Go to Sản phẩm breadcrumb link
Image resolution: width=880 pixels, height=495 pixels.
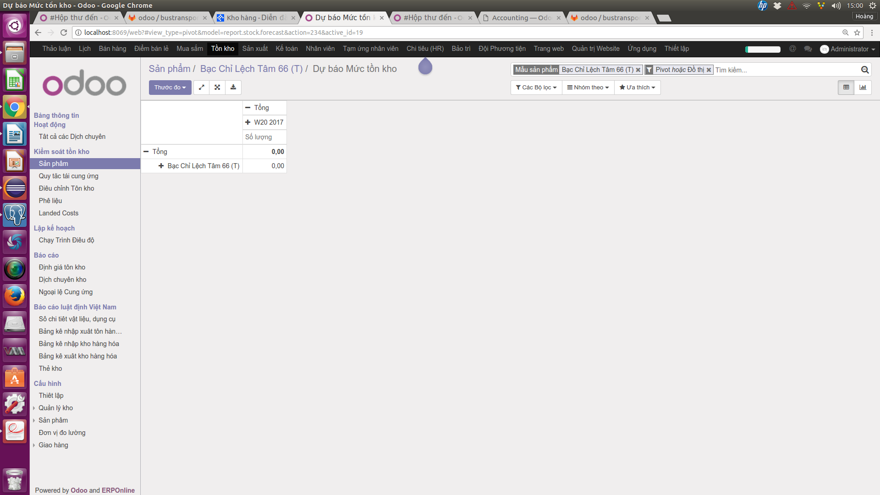tap(169, 69)
